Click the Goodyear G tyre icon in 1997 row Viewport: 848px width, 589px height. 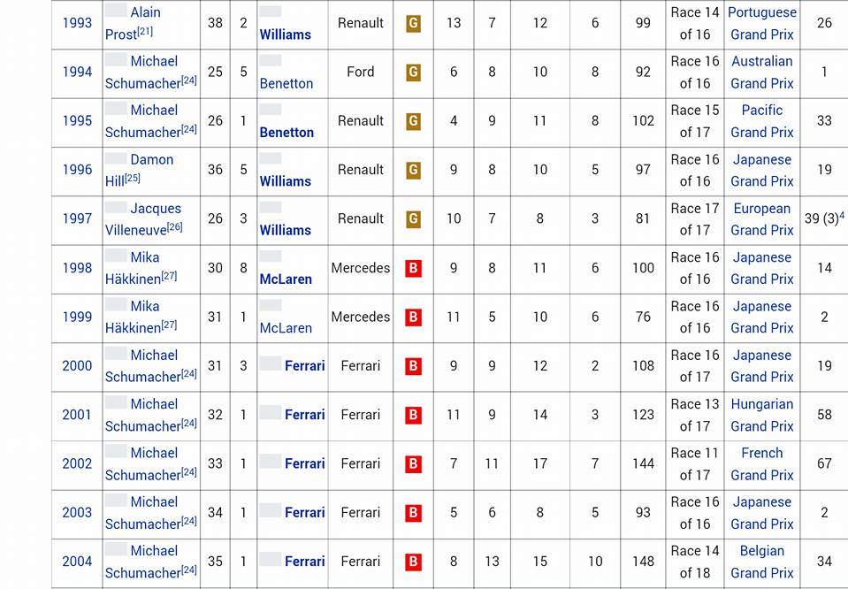[413, 219]
